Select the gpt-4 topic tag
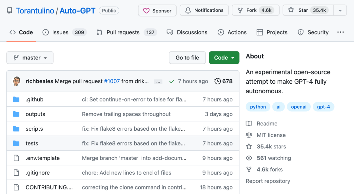354x194 pixels. point(324,107)
